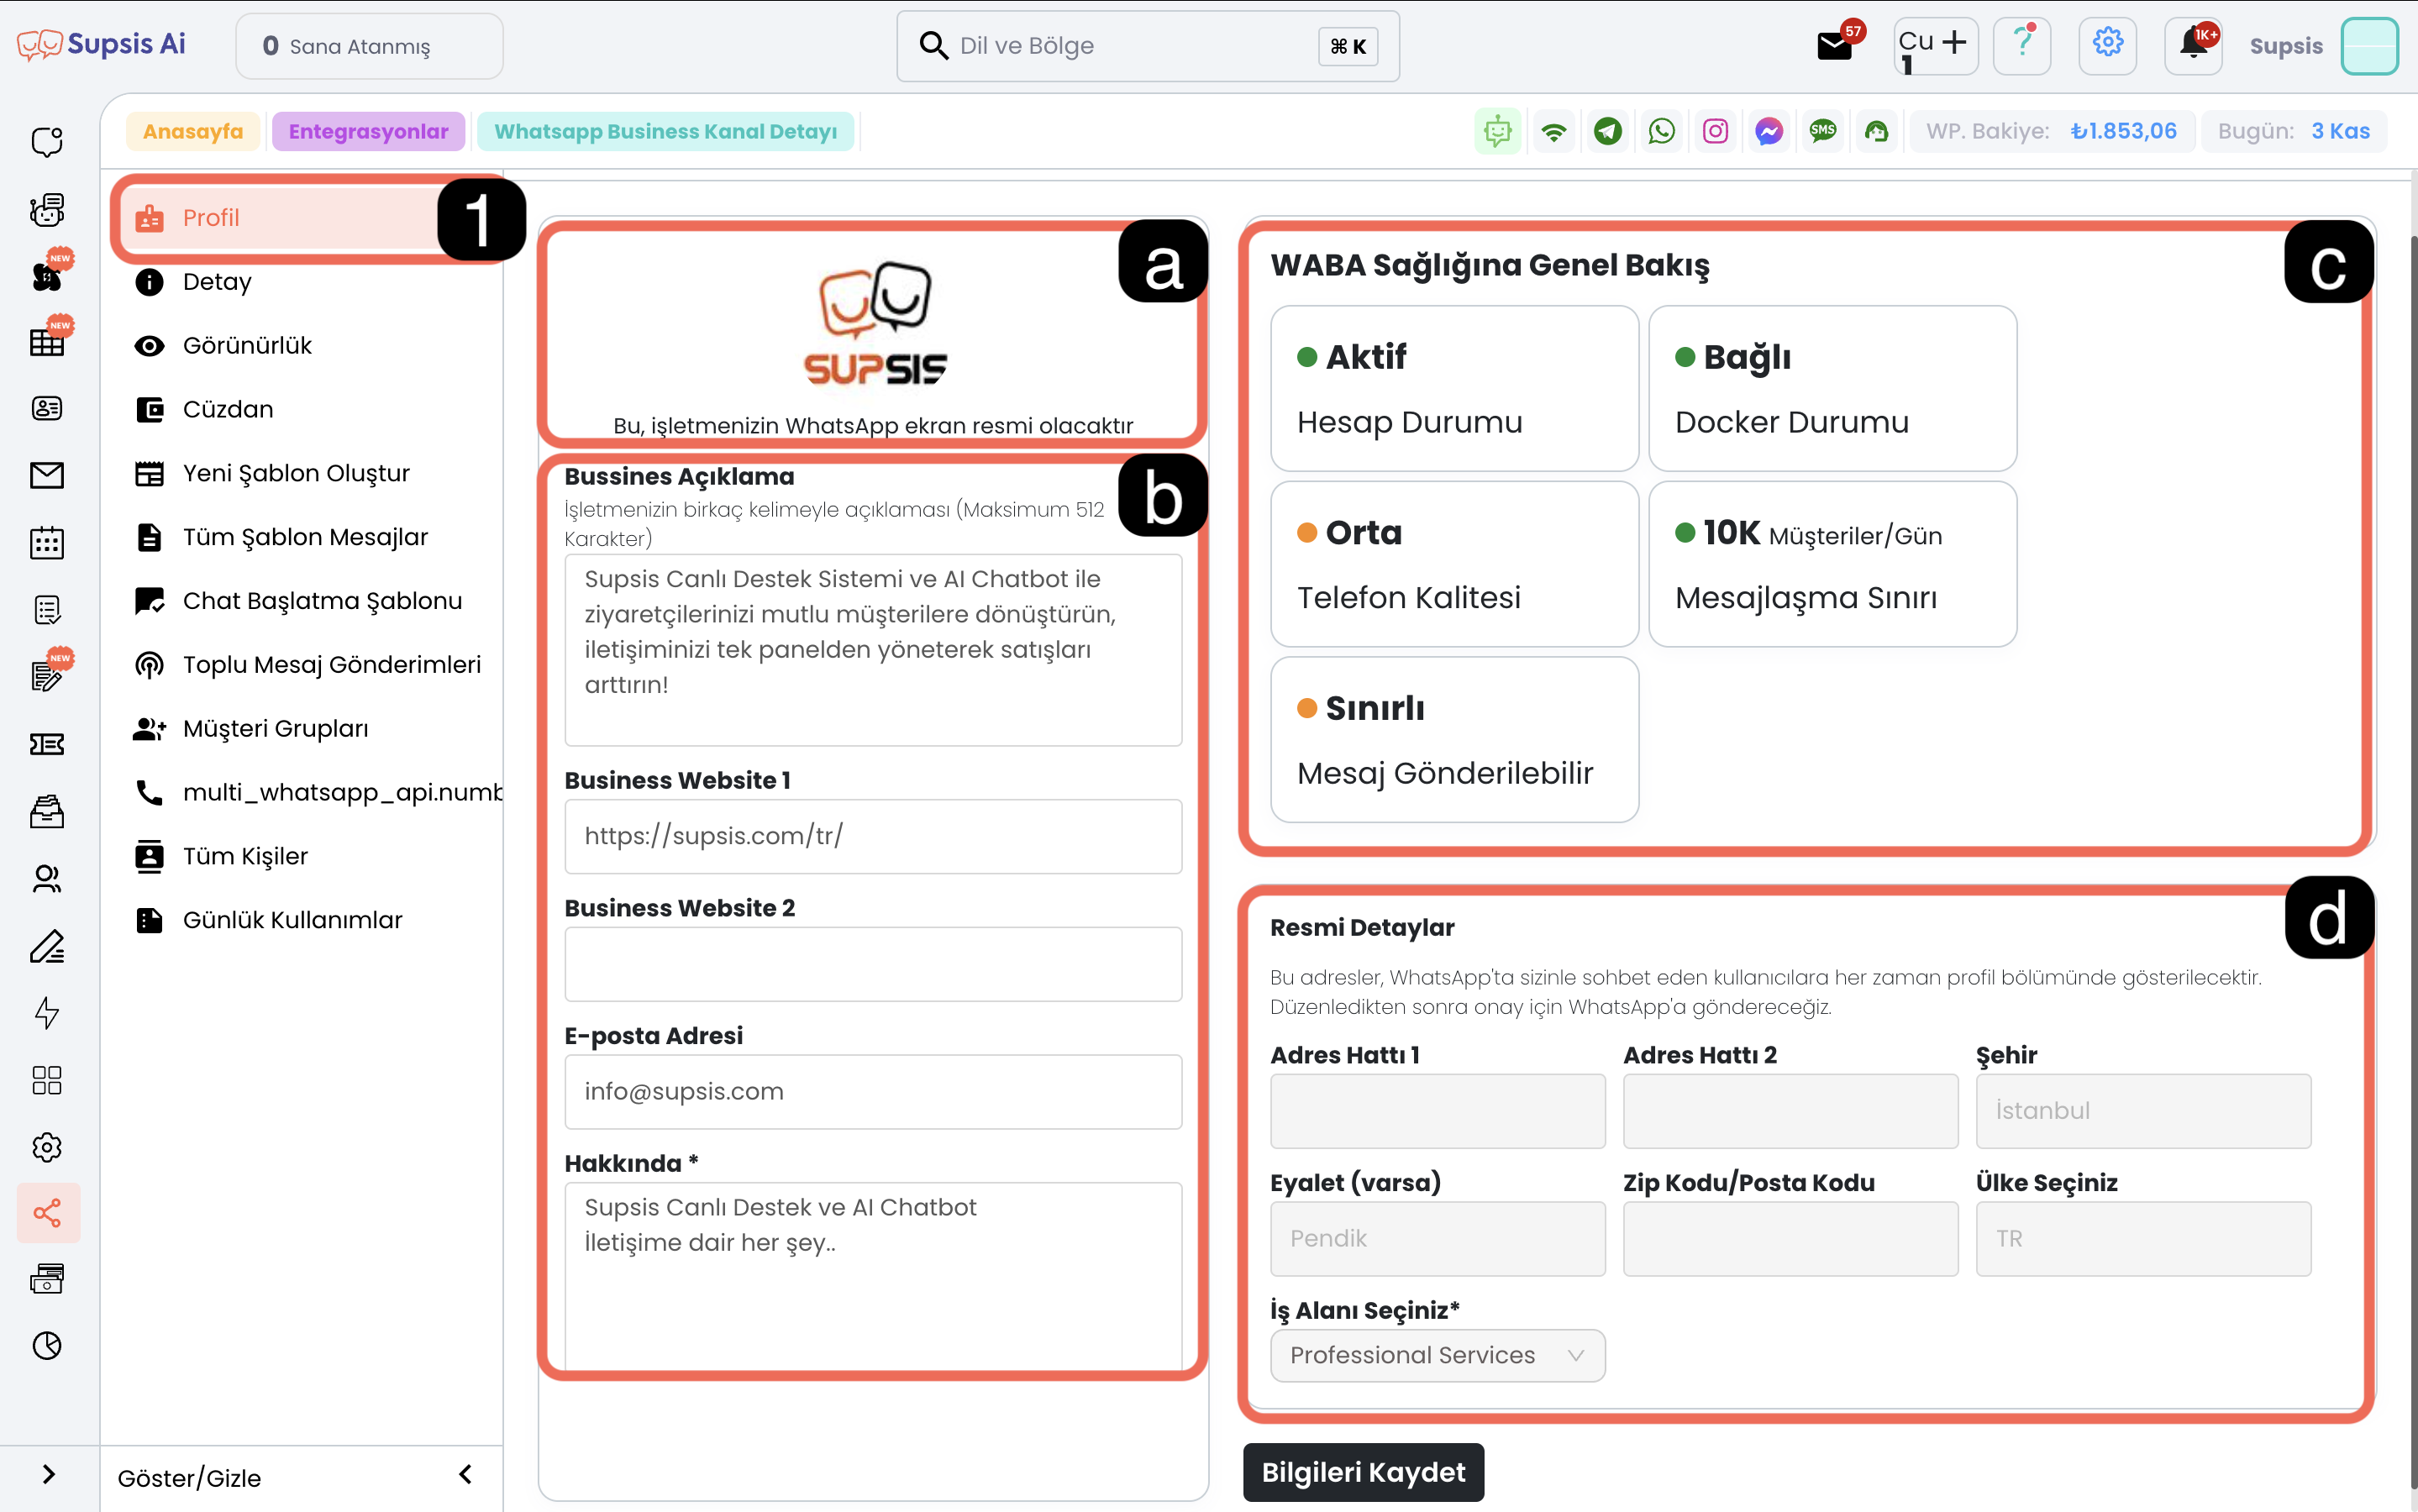Open the archive drawer icon in sidebar
Viewport: 2418px width, 1512px height.
47,811
